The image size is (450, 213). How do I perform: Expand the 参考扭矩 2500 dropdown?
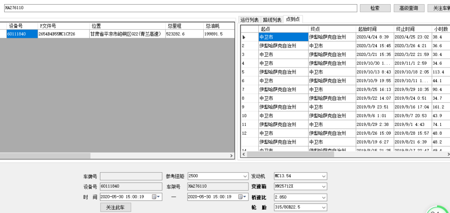click(245, 176)
